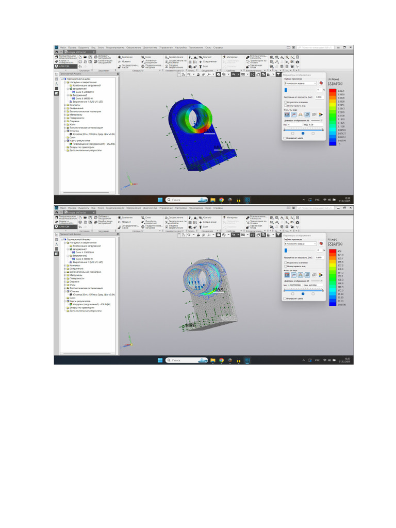Click Закрепление по нормали in bottom screenshot
The width and height of the screenshot is (396, 528).
tap(175, 222)
